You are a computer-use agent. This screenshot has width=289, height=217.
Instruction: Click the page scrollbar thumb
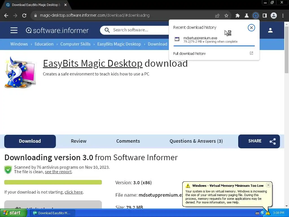point(287,50)
